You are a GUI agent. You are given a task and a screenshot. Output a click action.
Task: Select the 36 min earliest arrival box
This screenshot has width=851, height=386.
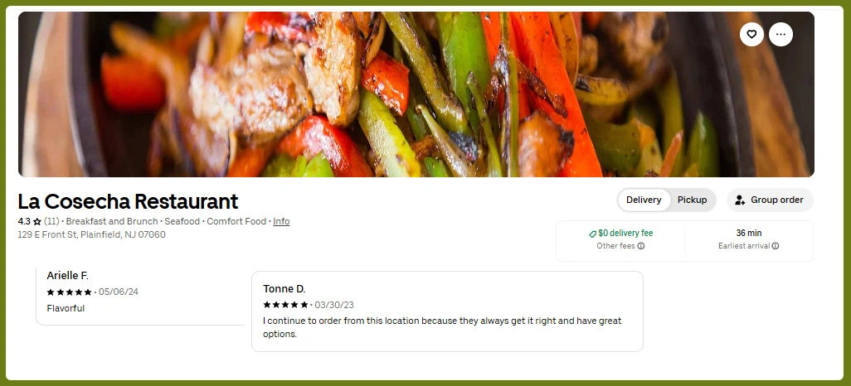tap(748, 239)
